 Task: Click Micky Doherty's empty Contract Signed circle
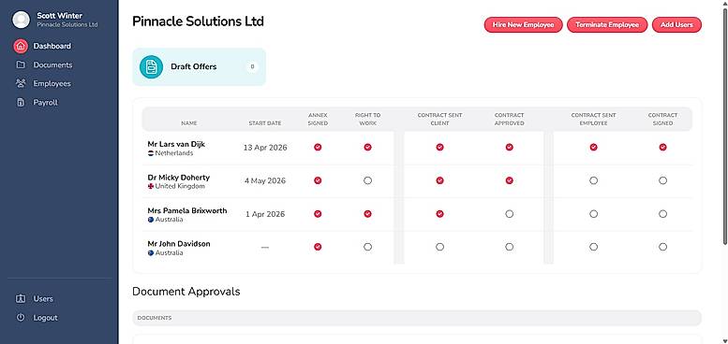[663, 180]
